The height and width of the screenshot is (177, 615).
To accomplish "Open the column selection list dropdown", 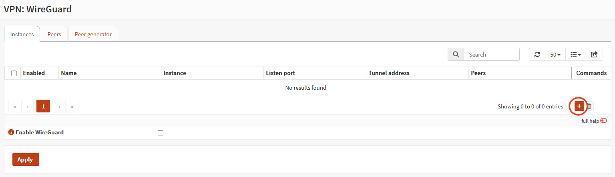I will pyautogui.click(x=575, y=55).
